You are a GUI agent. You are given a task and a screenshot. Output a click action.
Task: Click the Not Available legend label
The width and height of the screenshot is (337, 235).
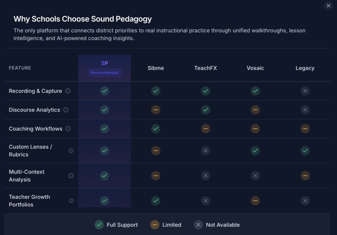[x=223, y=225]
